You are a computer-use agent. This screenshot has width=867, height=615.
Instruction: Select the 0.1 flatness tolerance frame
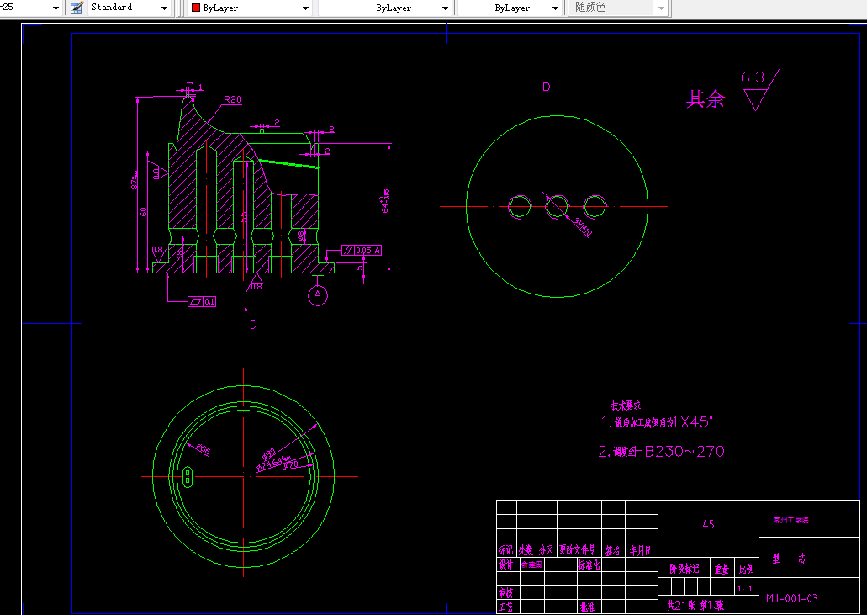click(x=202, y=301)
